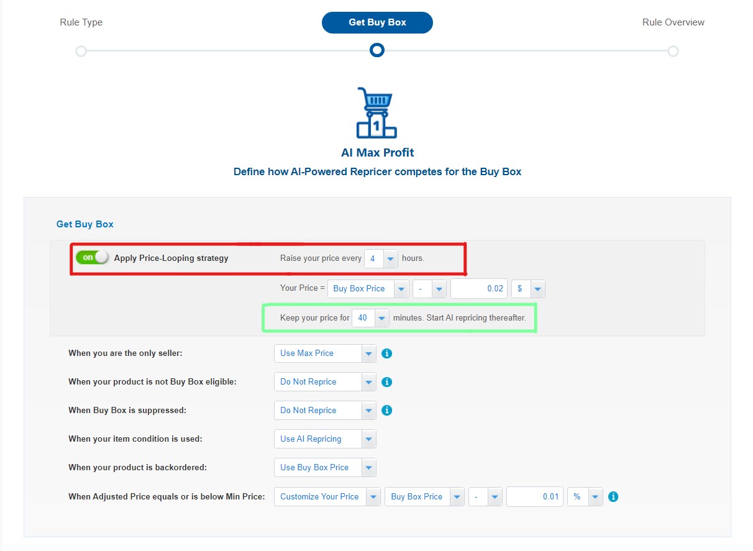Open the Use Max Price dropdown
Image resolution: width=753 pixels, height=551 pixels.
[325, 353]
